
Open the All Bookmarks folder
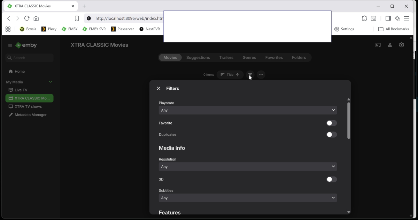click(x=394, y=29)
